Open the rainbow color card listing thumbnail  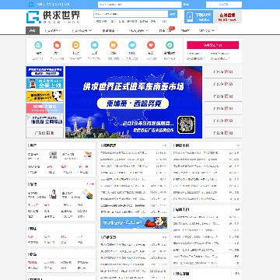point(87,194)
